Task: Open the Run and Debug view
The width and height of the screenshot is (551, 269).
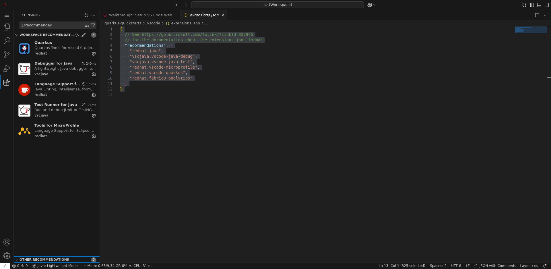Action: coord(7,68)
